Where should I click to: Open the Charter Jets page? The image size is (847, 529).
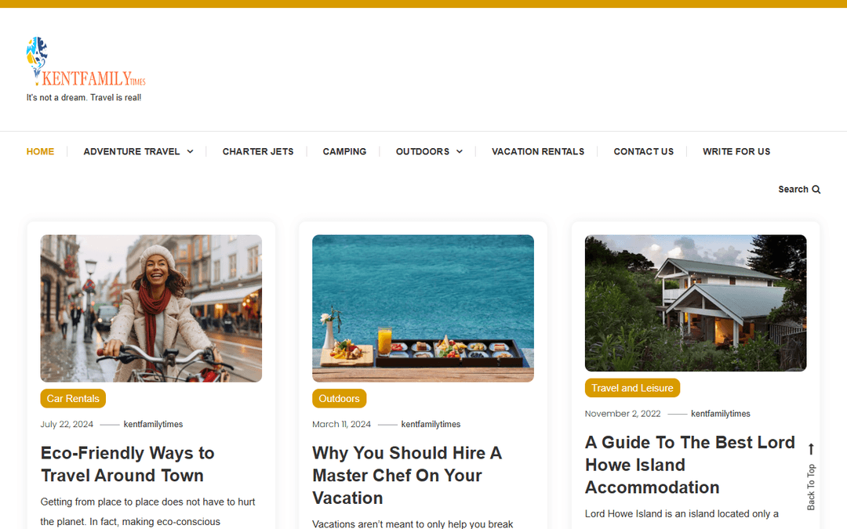tap(258, 152)
